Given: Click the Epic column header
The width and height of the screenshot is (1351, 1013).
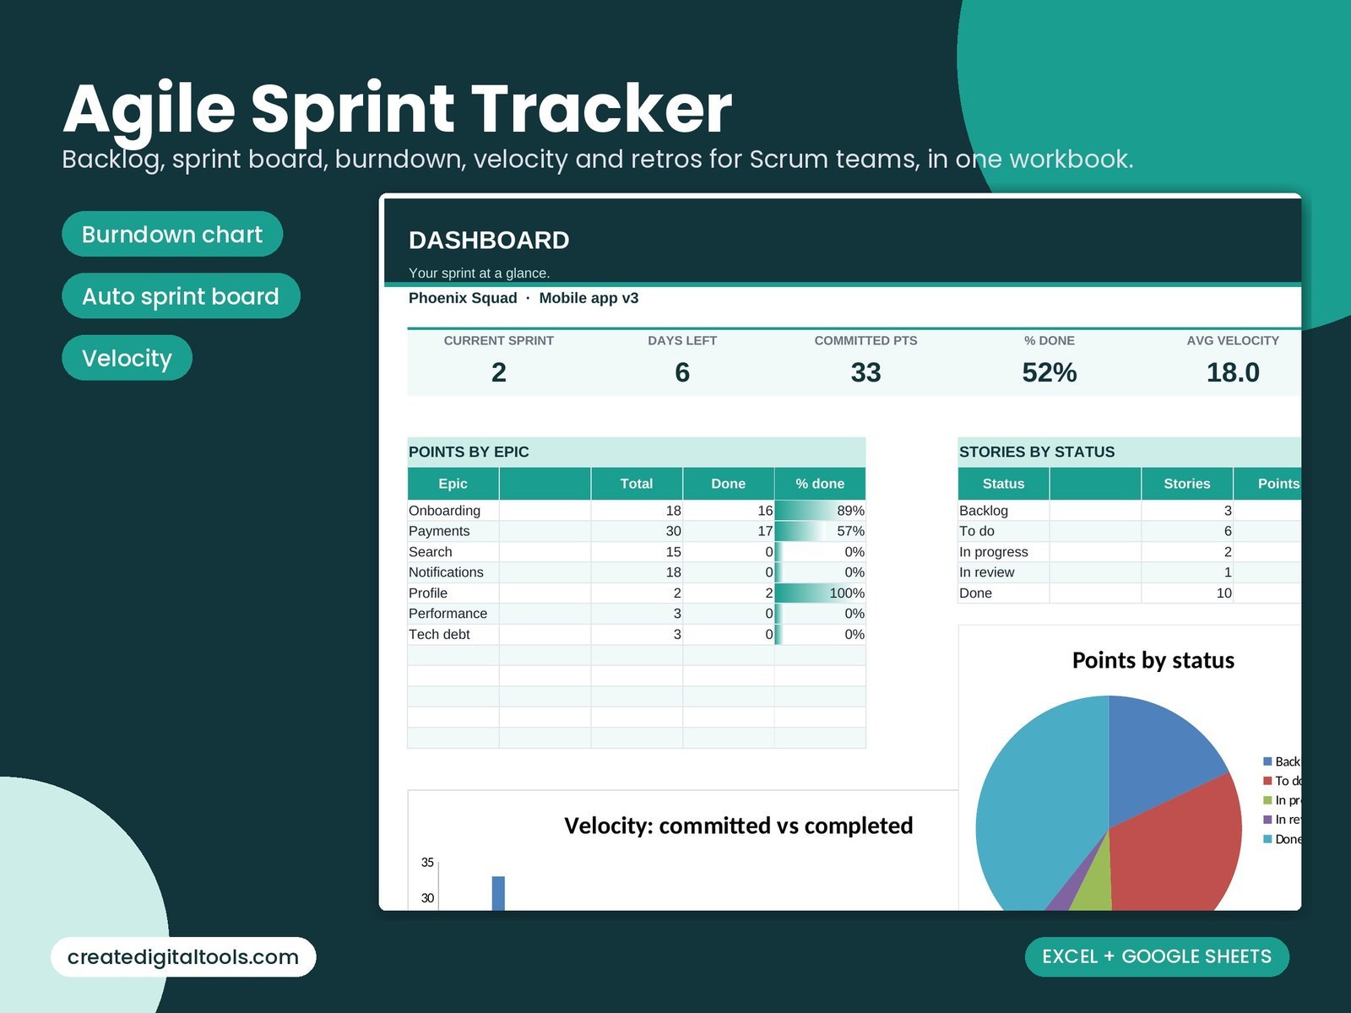Looking at the screenshot, I should coord(453,484).
